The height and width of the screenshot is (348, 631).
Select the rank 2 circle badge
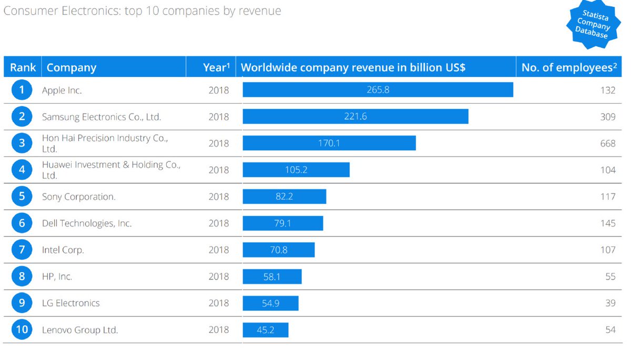[22, 117]
